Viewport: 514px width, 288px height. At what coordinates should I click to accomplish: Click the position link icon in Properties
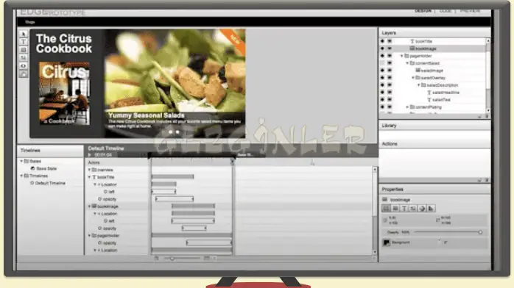385,220
